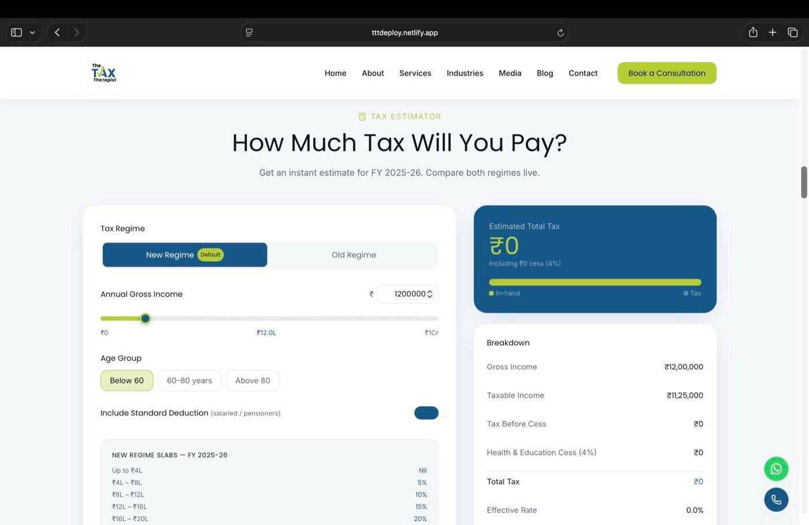Toggle the Include Standard Deduction switch

(426, 413)
